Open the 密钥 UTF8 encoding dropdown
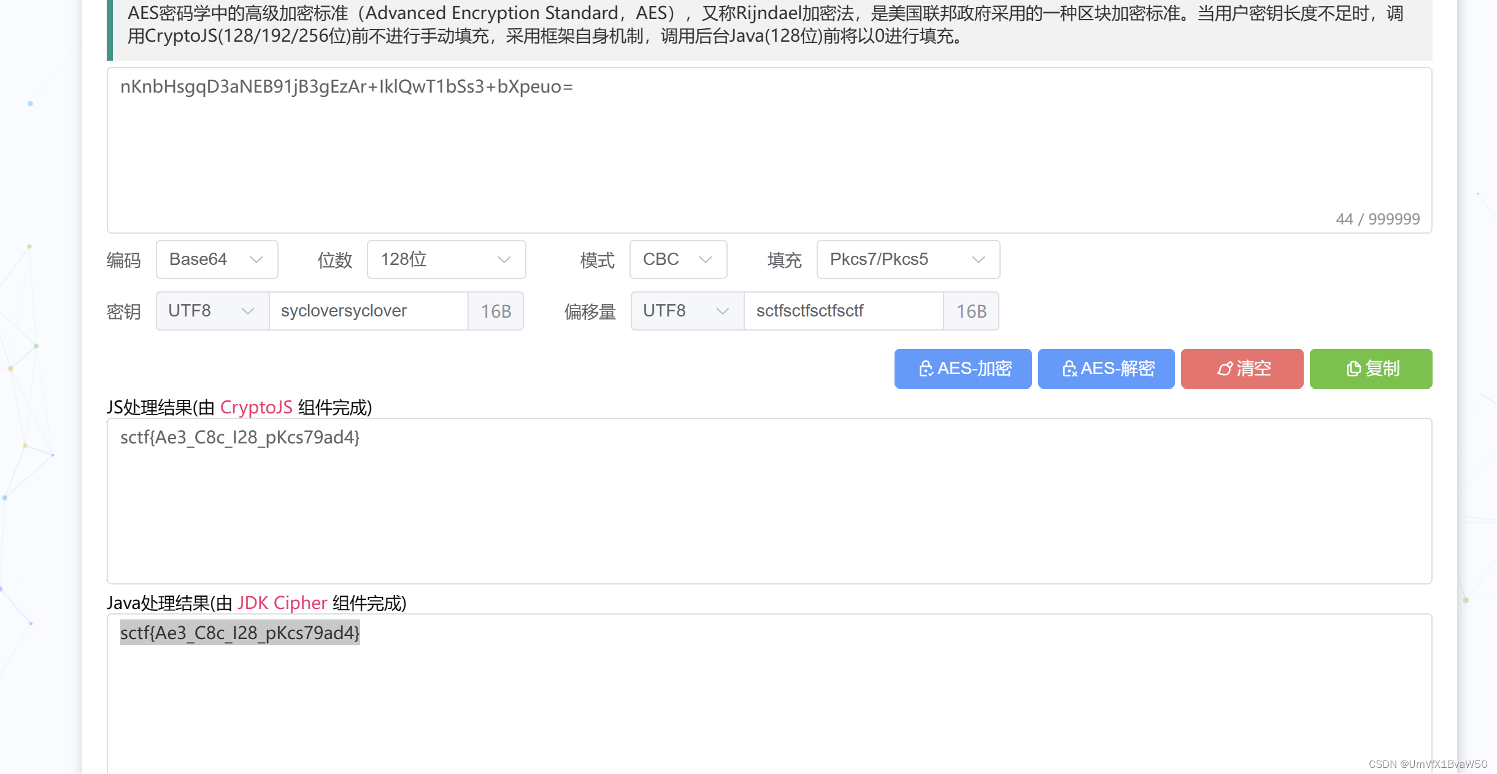1497x774 pixels. tap(212, 311)
